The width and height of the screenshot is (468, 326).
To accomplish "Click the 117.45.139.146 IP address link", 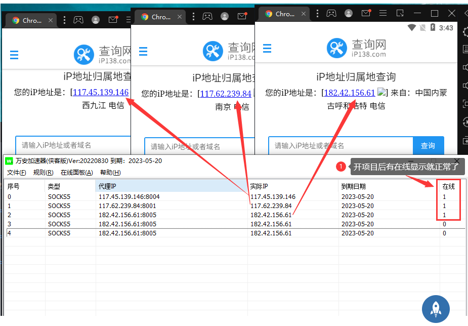I will tap(101, 92).
